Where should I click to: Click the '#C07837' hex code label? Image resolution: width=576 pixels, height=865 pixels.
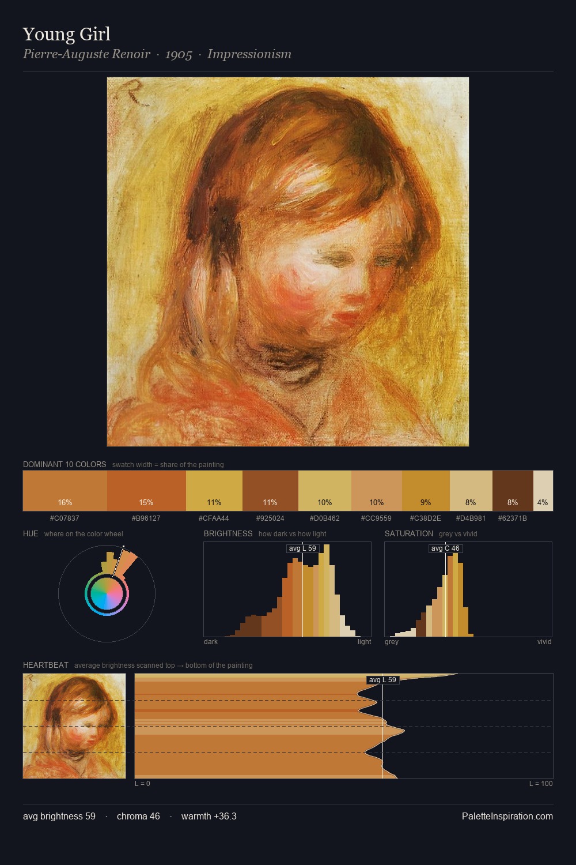[65, 518]
